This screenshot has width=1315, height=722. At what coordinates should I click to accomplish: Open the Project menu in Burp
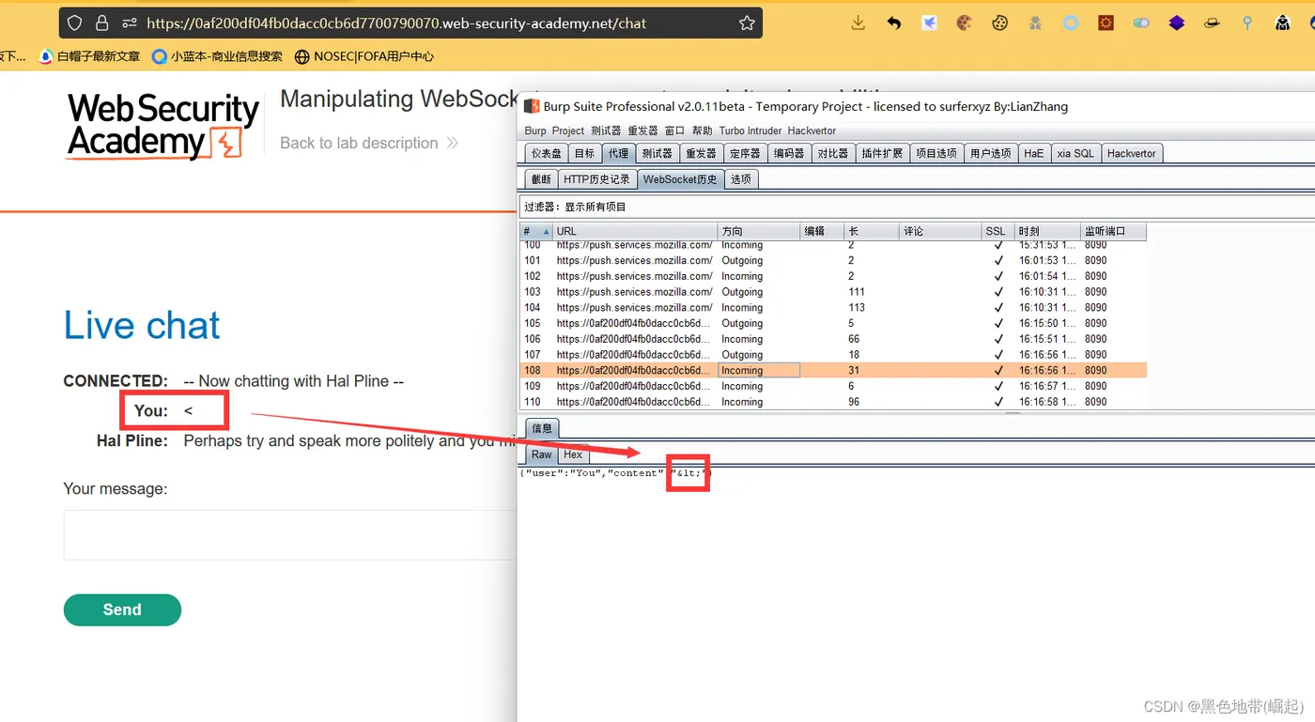click(x=568, y=131)
